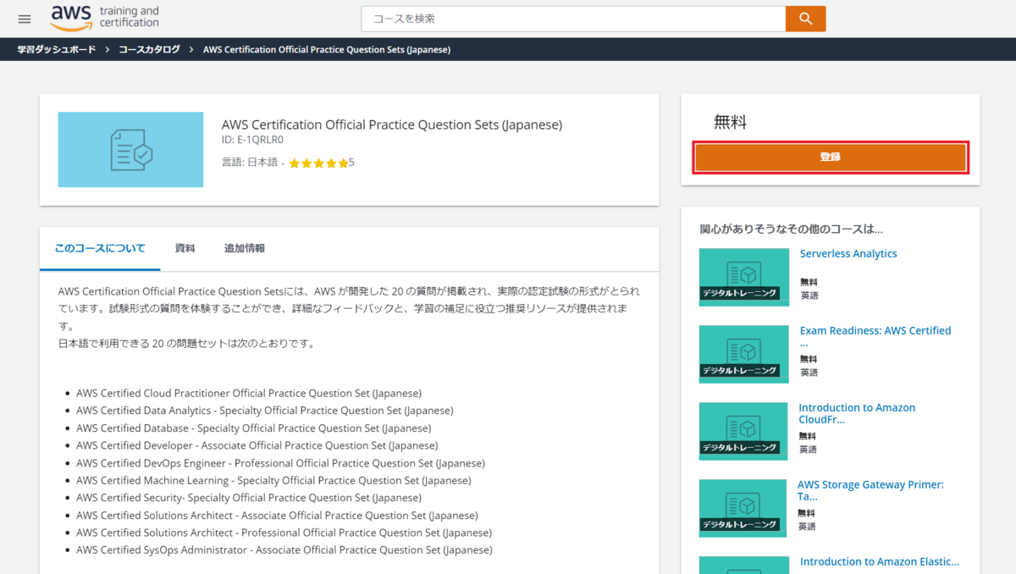Open Introduction to Amazon Elastic... link
The height and width of the screenshot is (574, 1016).
coord(880,562)
